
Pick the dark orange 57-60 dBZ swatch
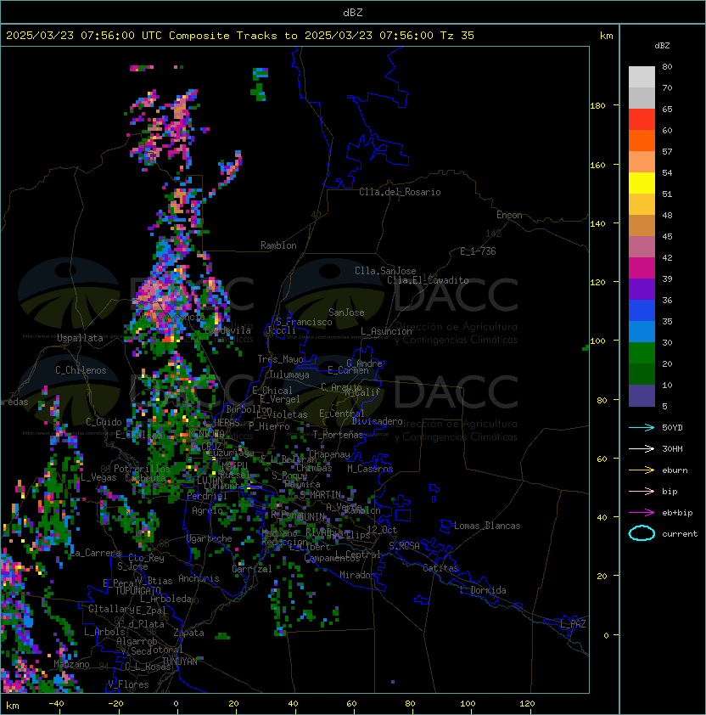tap(642, 140)
